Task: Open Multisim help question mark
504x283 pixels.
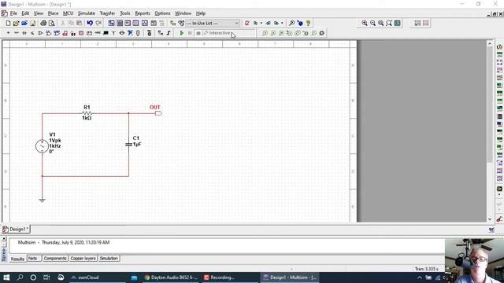Action: tap(308, 23)
